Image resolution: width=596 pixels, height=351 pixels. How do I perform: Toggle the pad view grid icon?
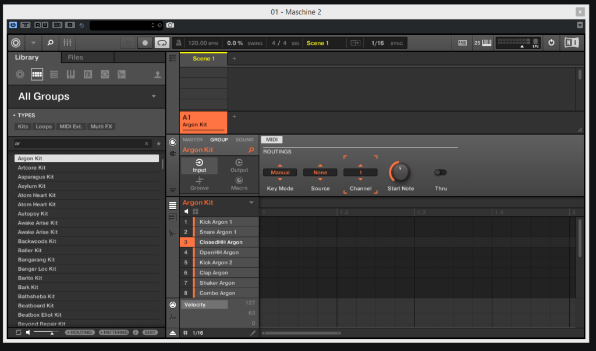pos(196,212)
